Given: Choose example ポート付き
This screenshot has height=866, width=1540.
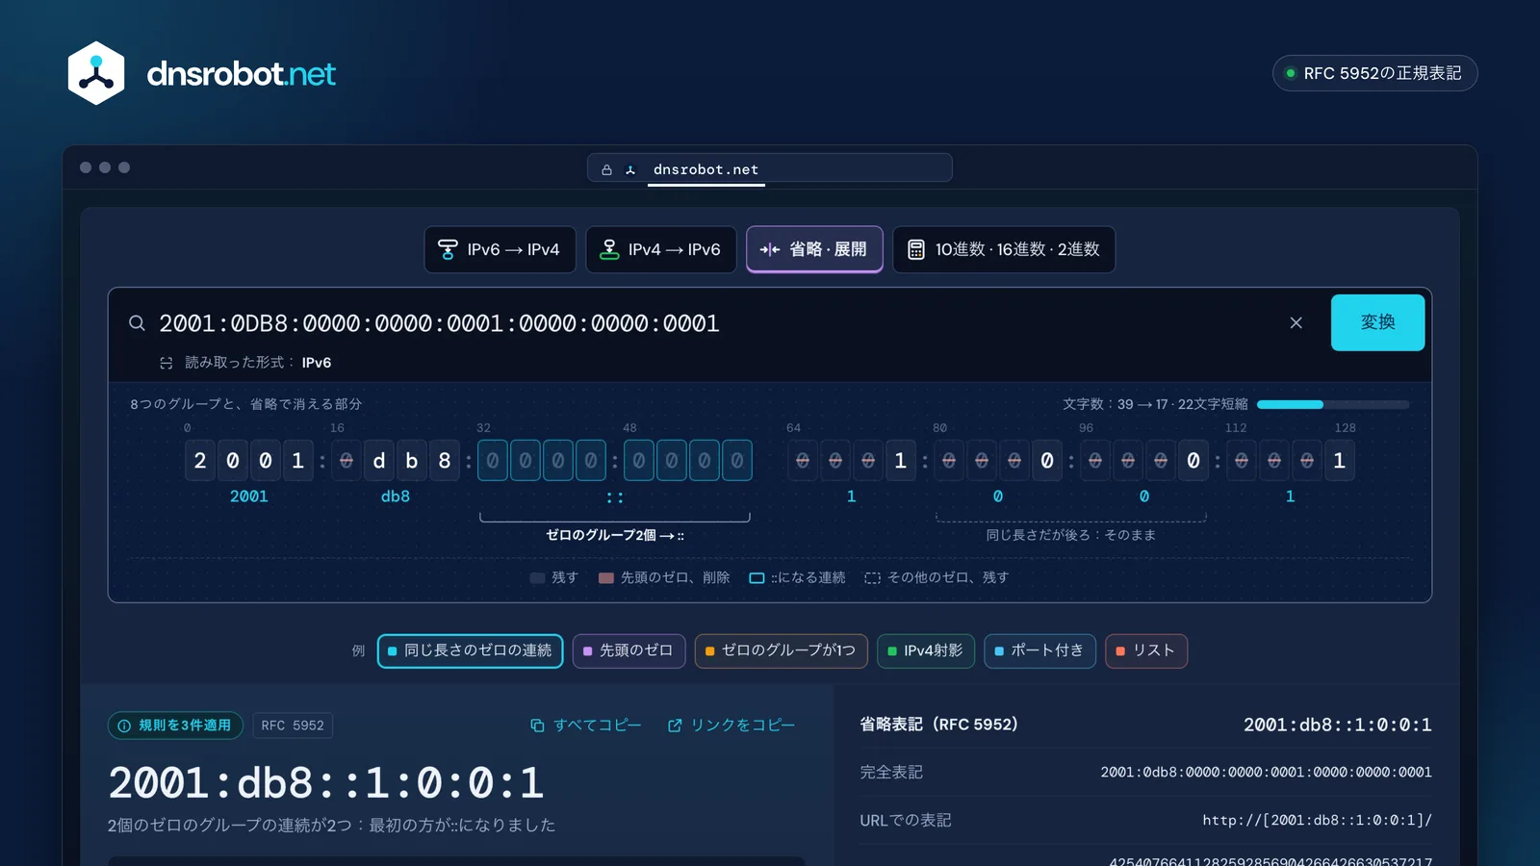Looking at the screenshot, I should click(1039, 651).
